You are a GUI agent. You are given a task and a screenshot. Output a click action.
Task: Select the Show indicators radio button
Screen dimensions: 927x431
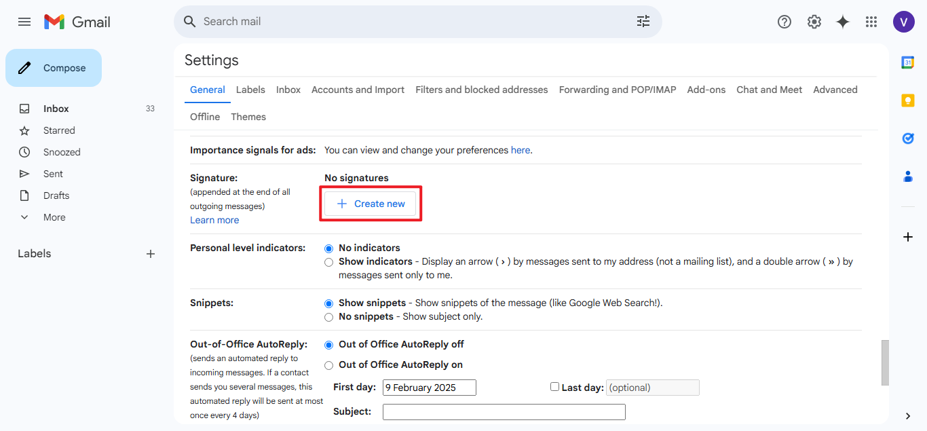(329, 262)
